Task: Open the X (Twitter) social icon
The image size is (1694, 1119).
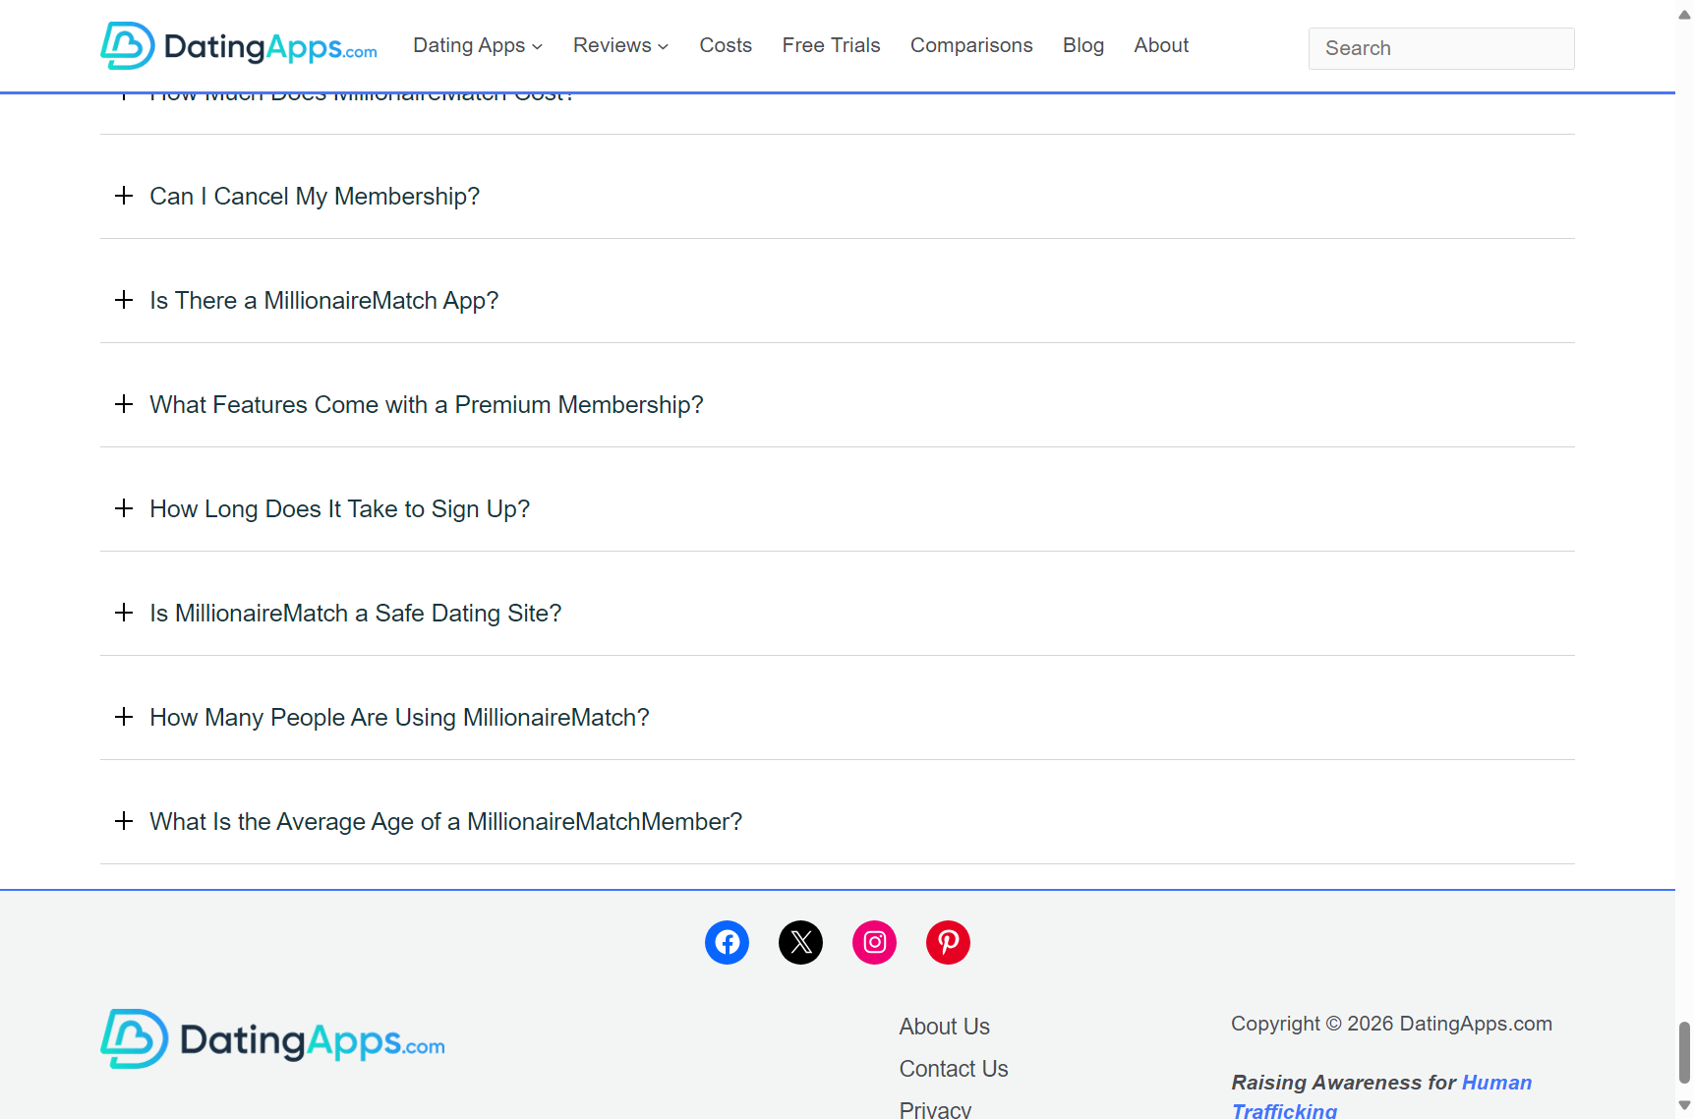Action: pyautogui.click(x=800, y=942)
